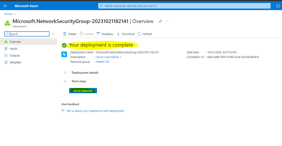
Task: Click the Correlation ID value
Action: coord(233,57)
